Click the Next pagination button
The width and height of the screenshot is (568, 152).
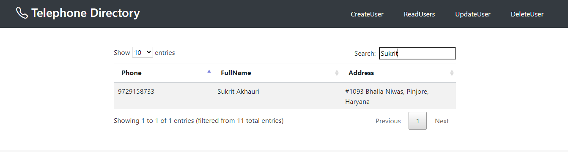coord(442,121)
